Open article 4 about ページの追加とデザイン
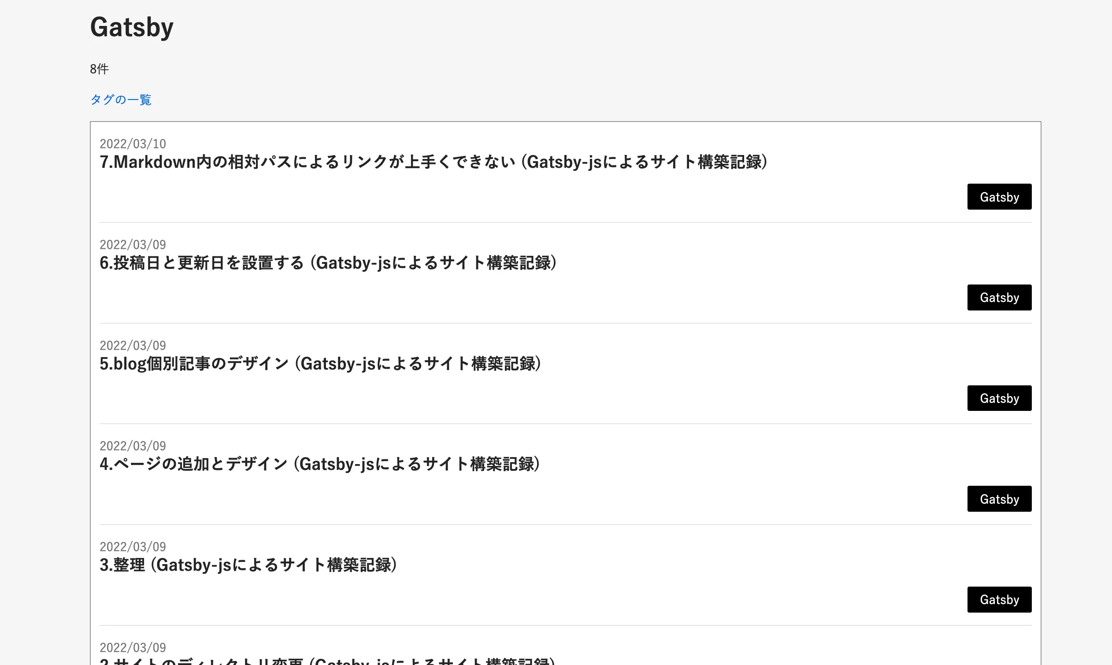1112x665 pixels. 319,464
